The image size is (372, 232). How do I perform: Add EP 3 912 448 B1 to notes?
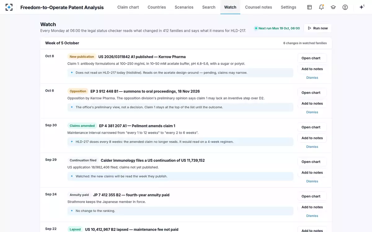[x=312, y=104]
